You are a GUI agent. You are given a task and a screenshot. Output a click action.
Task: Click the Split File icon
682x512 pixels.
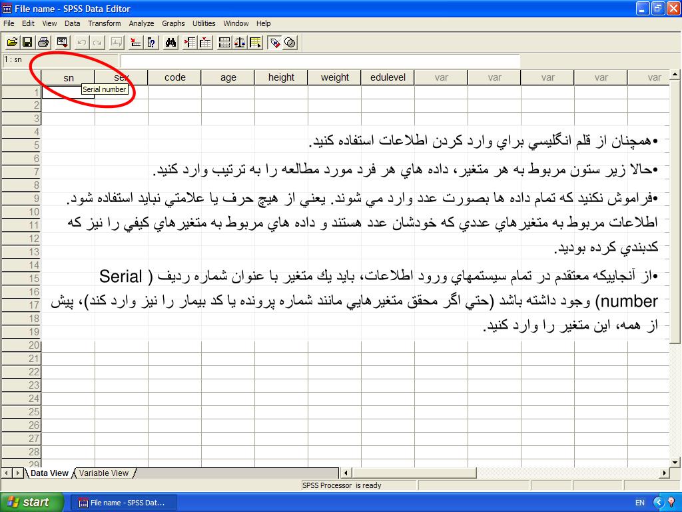[x=224, y=42]
